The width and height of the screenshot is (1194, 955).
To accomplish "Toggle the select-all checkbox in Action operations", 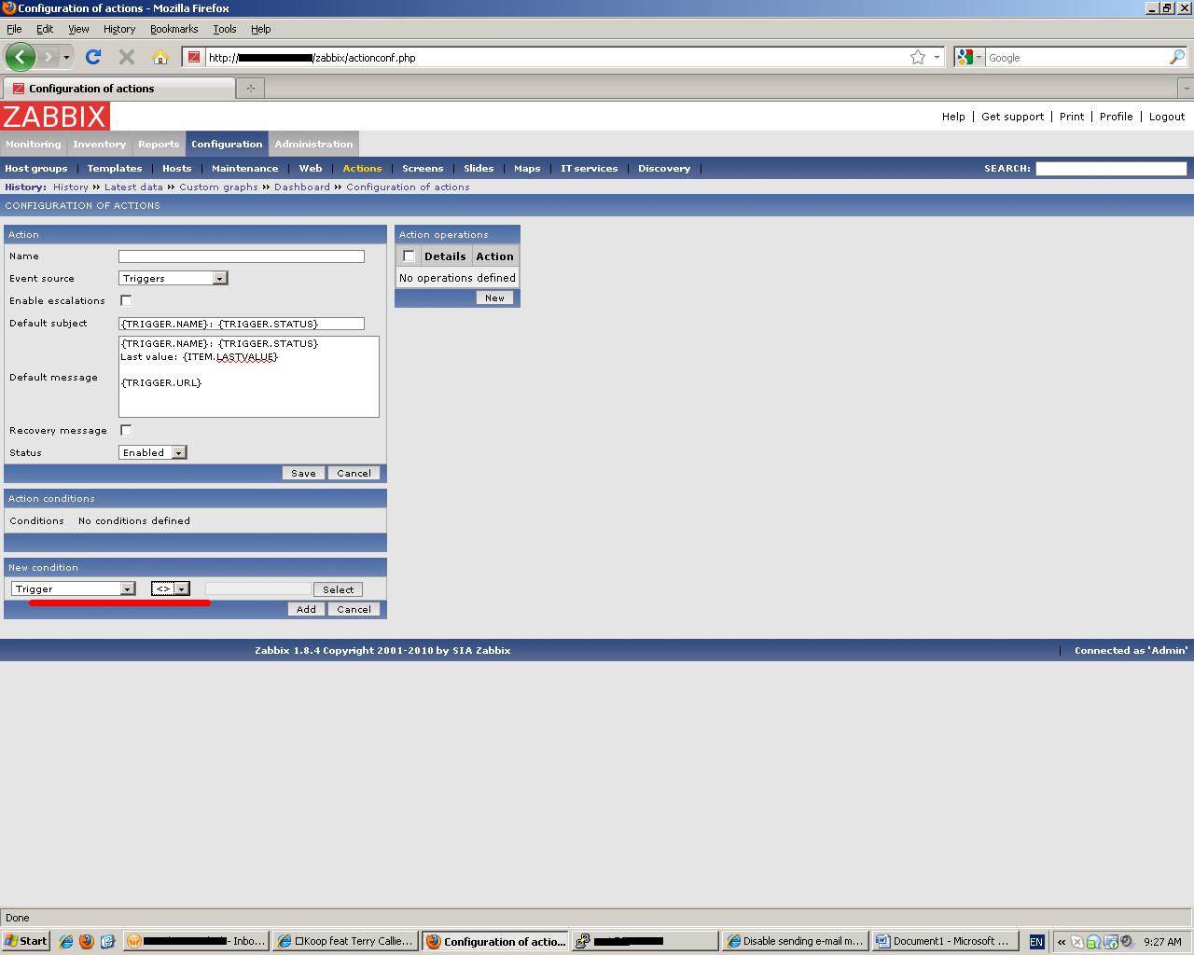I will click(x=409, y=256).
